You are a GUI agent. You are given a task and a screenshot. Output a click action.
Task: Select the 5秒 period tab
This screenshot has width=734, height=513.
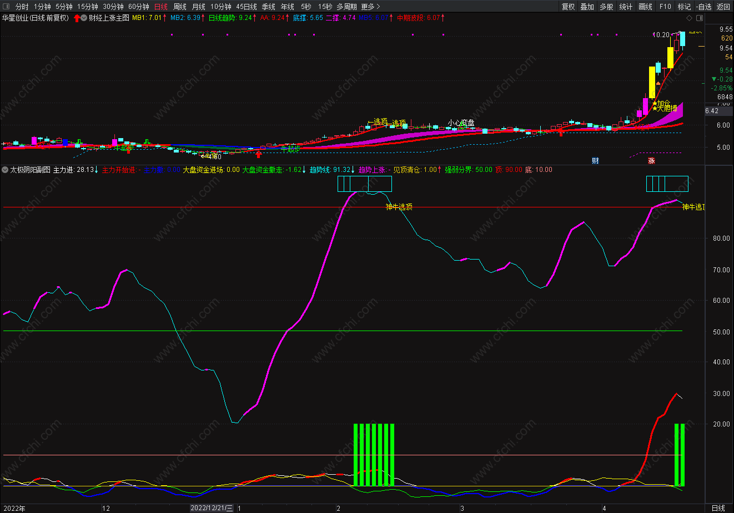click(x=306, y=7)
